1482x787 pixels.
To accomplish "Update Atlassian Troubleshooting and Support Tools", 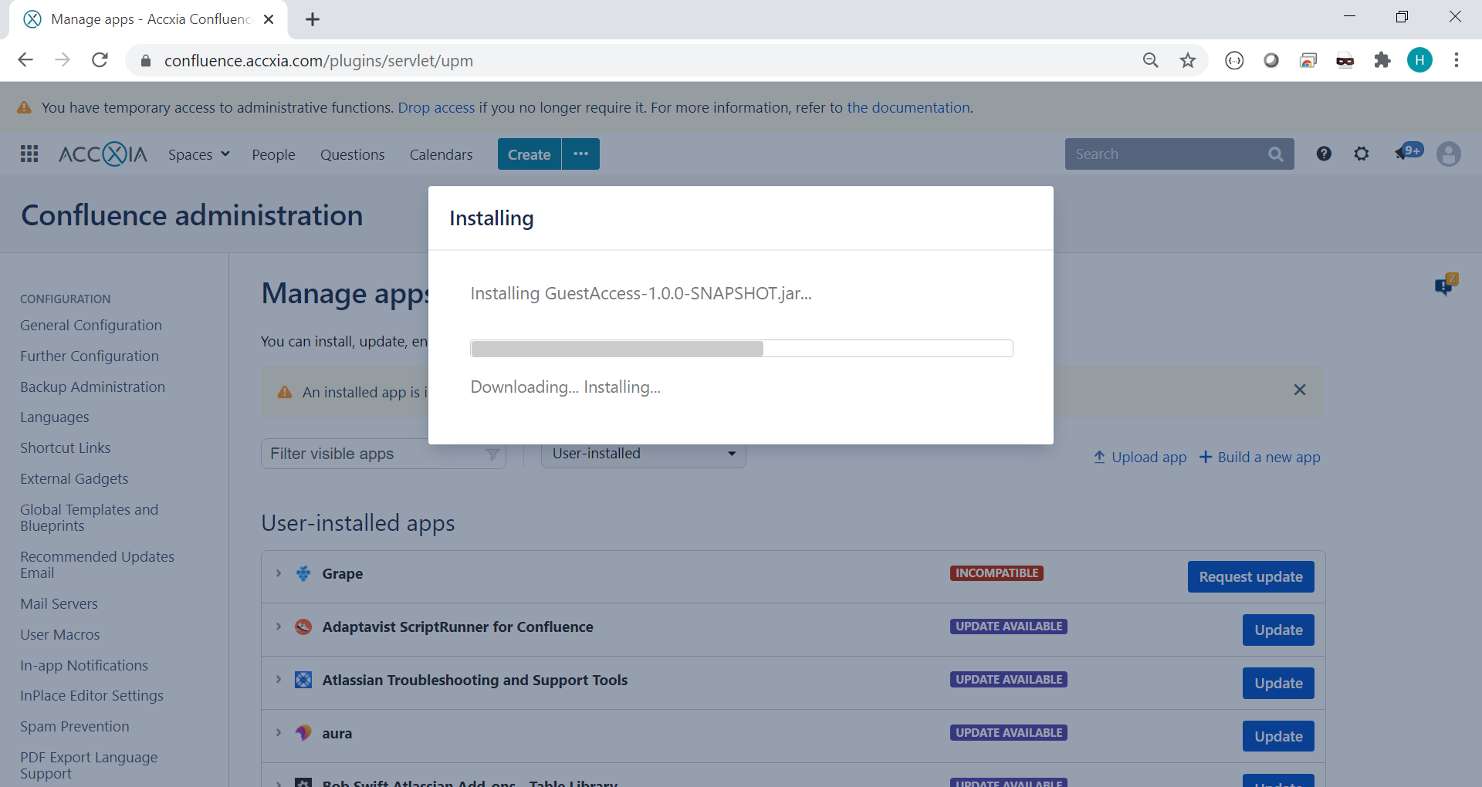I will [x=1278, y=684].
